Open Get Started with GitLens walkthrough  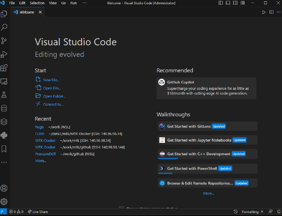pos(208,126)
